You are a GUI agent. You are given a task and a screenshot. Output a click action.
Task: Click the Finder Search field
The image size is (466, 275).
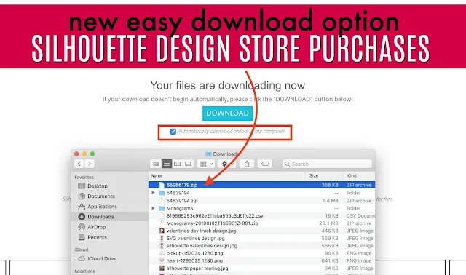[327, 164]
